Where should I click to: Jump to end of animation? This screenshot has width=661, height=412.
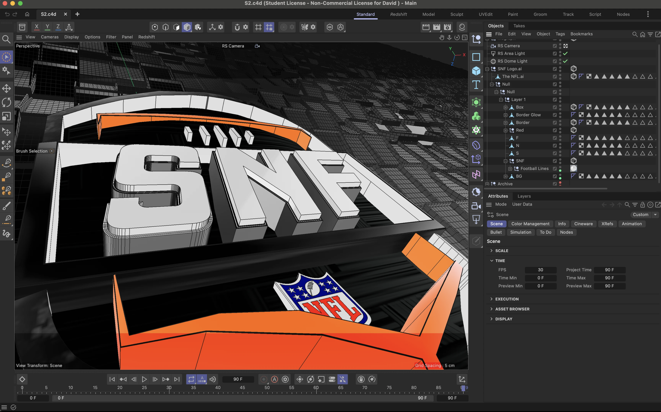[x=177, y=379]
